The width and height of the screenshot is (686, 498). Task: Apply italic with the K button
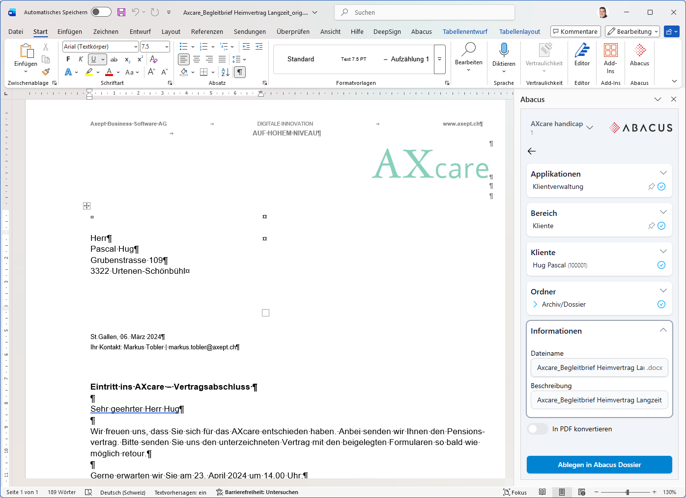point(81,59)
